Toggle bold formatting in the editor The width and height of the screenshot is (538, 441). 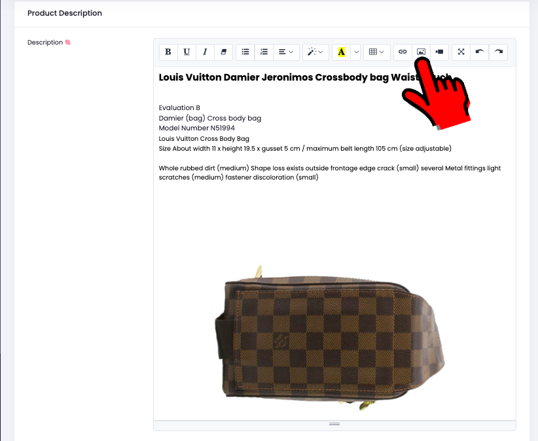tap(168, 52)
